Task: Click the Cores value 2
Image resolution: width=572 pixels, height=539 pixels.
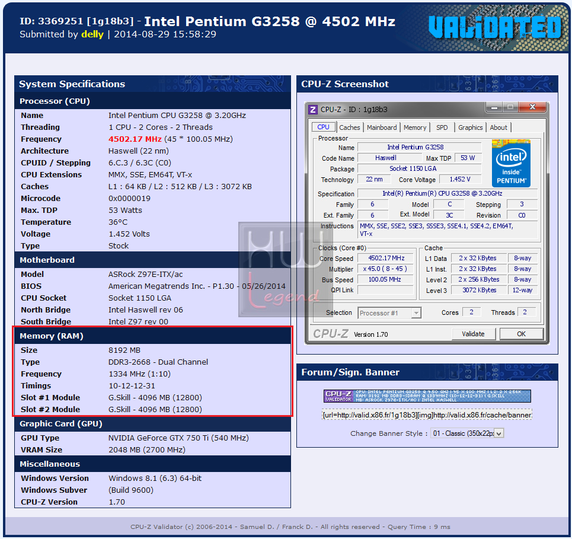Action: click(x=471, y=312)
